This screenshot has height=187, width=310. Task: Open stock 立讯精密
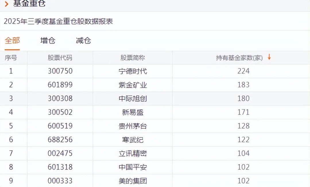tap(133, 153)
